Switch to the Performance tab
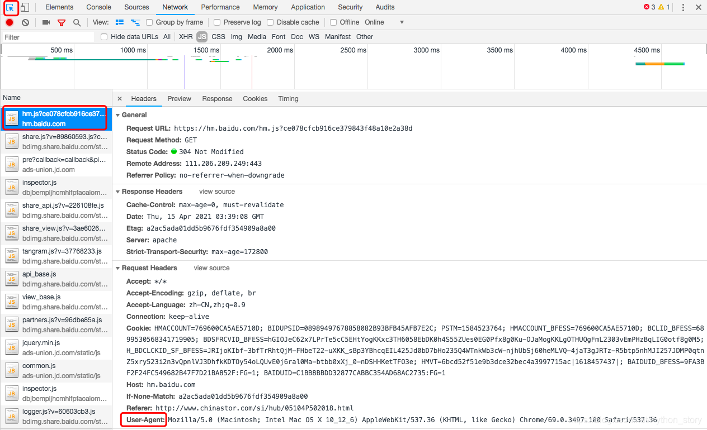This screenshot has width=707, height=430. click(x=220, y=7)
